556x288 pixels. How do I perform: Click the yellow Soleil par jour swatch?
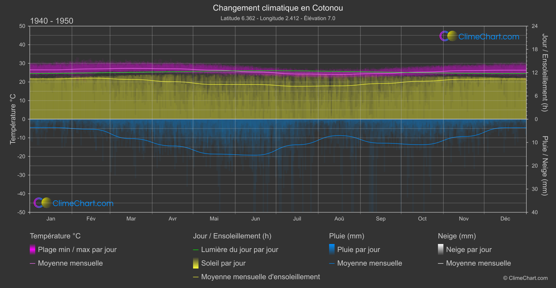(196, 263)
